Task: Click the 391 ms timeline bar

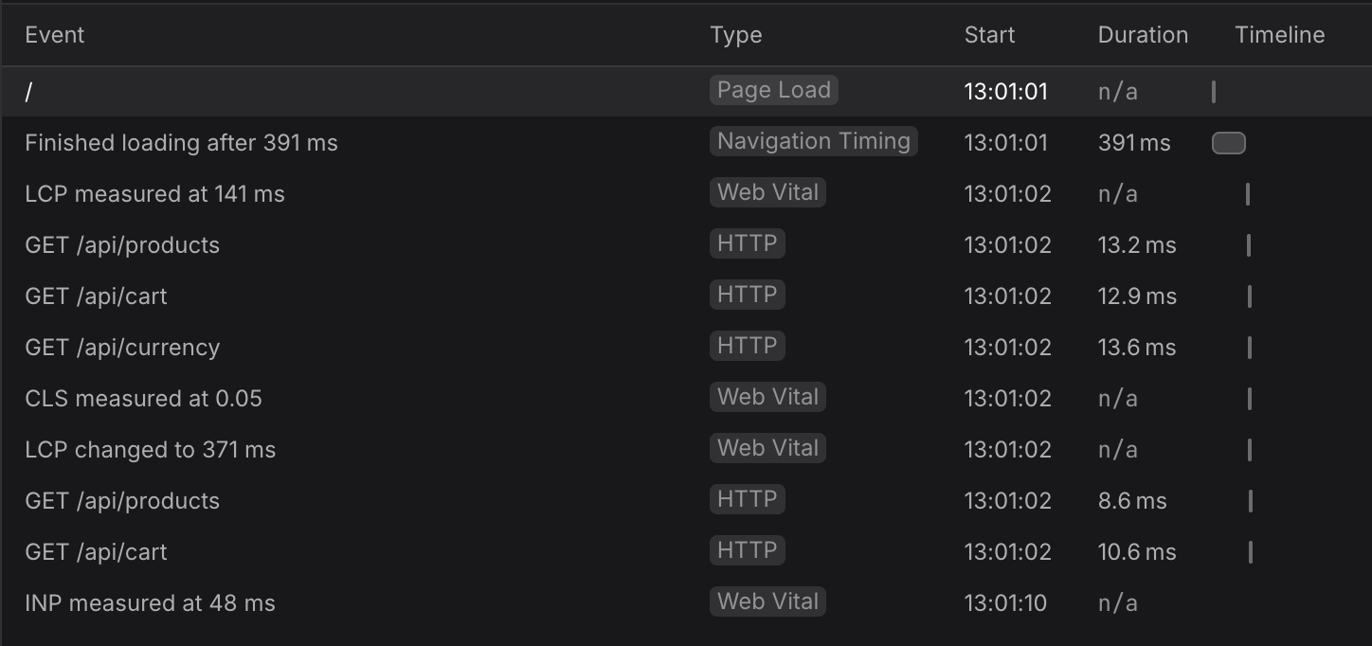Action: click(1229, 143)
